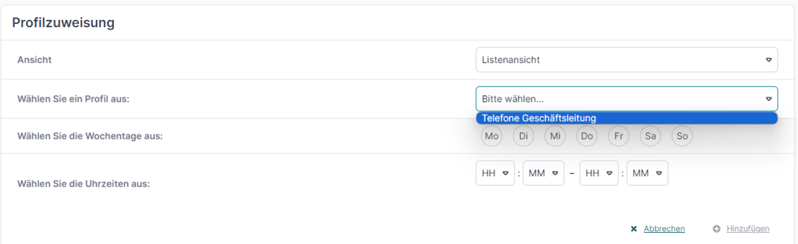Toggle the Mi weekday button
The height and width of the screenshot is (244, 798).
(x=555, y=136)
